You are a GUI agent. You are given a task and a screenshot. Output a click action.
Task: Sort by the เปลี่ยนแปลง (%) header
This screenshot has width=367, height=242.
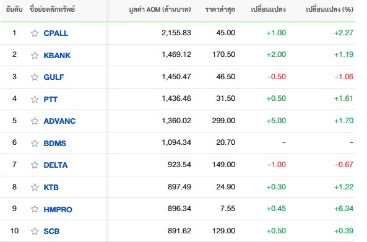pyautogui.click(x=329, y=9)
